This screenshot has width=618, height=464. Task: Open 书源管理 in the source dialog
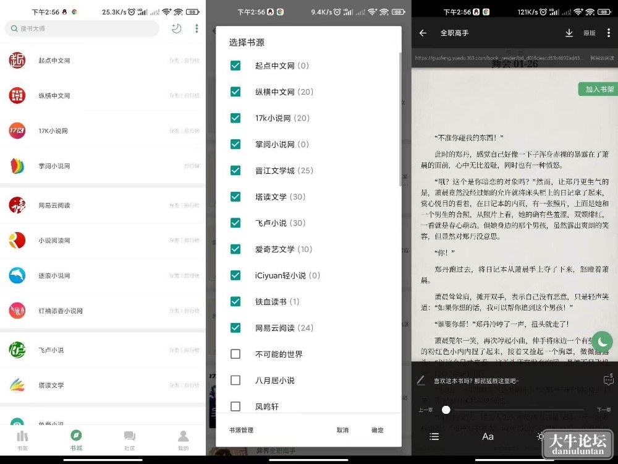[241, 430]
